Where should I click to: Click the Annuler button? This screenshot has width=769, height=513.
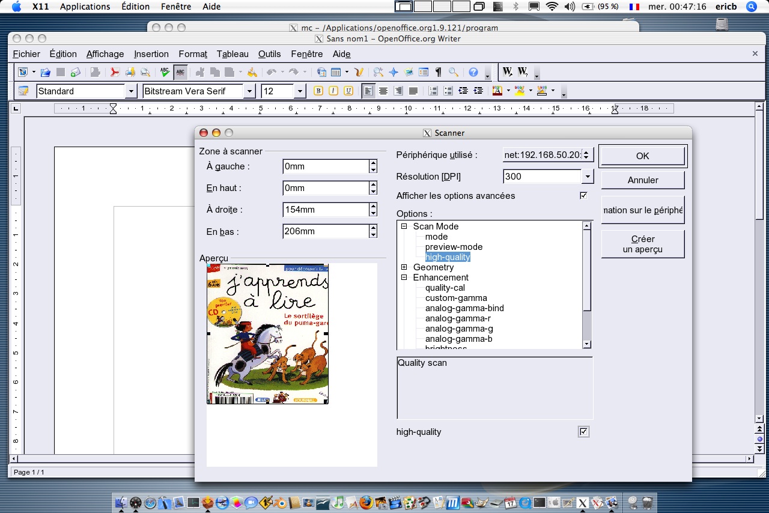tap(643, 180)
